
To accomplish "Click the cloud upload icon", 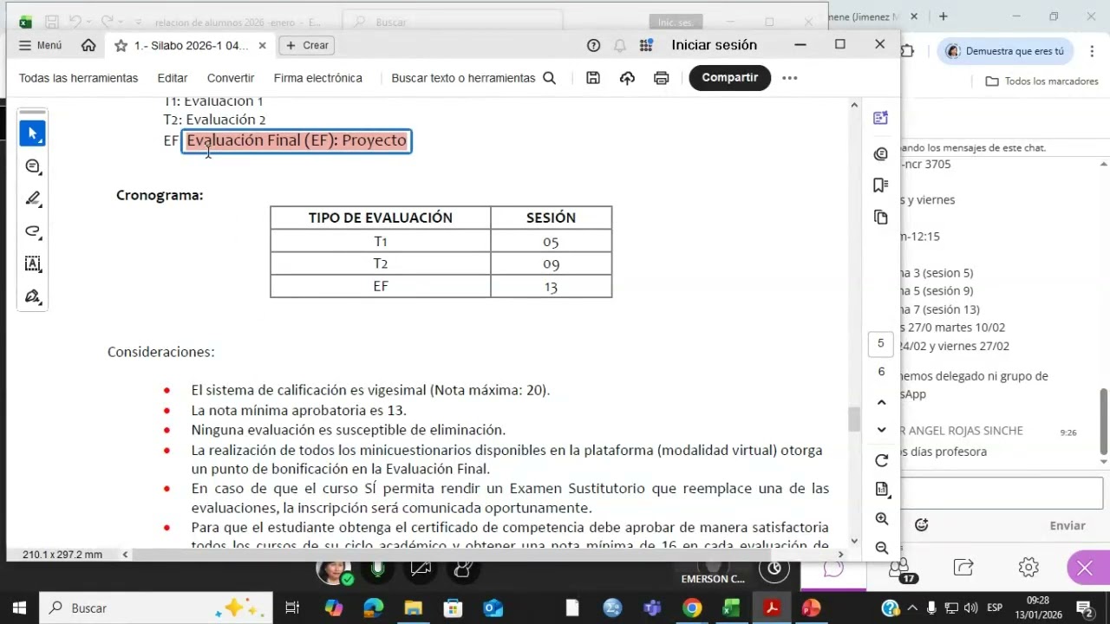I will point(627,78).
